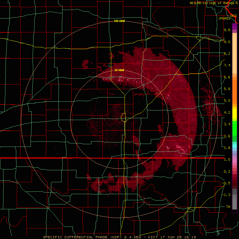
Task: Click the 2.6 value on the color scale
Action: pos(227,136)
